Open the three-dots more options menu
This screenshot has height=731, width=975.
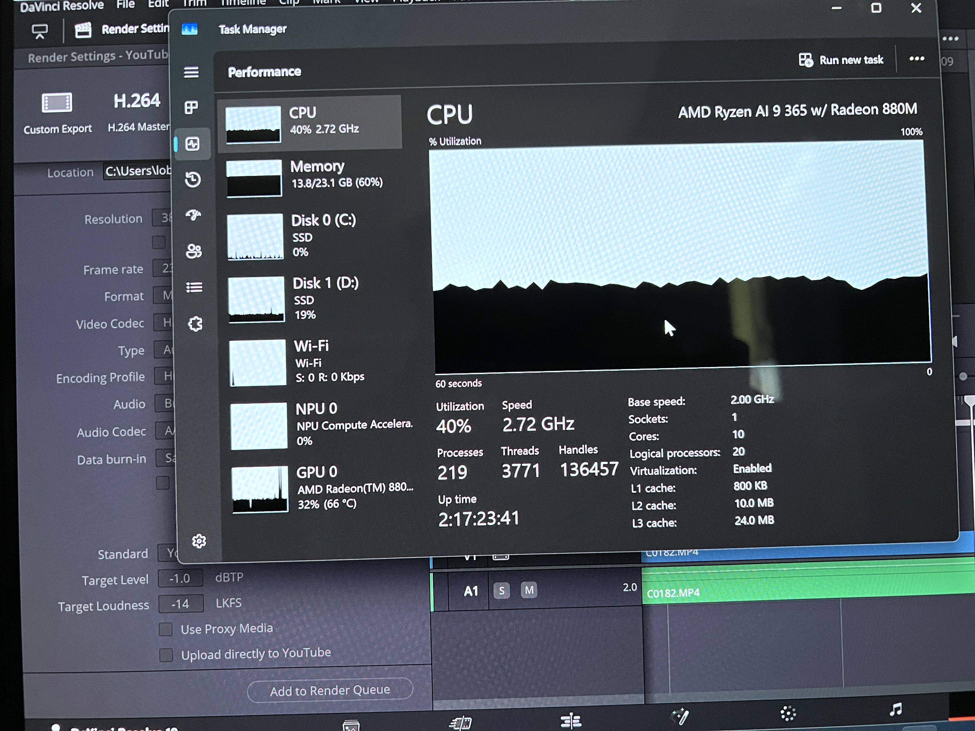tap(916, 59)
